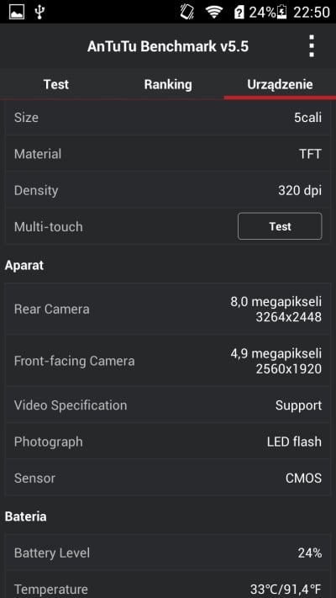Switch to the Test tab
Screen dimensions: 336x598
pos(56,84)
